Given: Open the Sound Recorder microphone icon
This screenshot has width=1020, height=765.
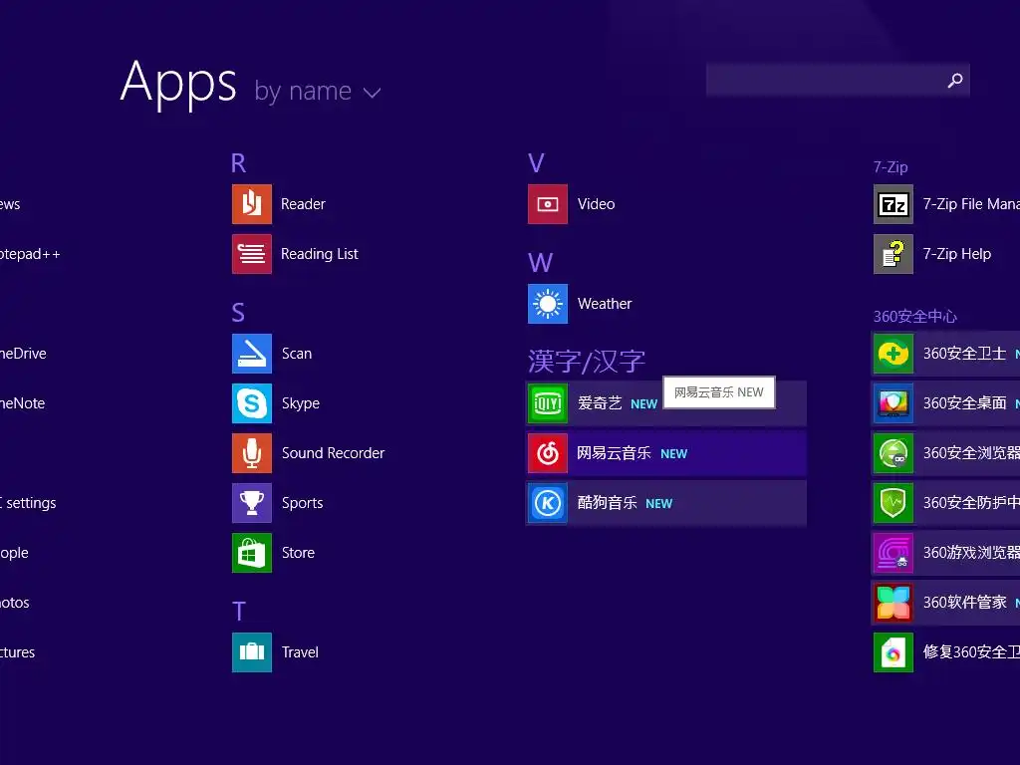Looking at the screenshot, I should [252, 453].
